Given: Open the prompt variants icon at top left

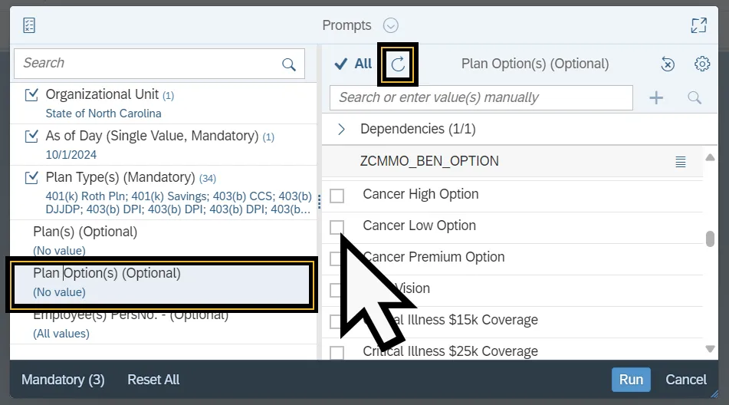Looking at the screenshot, I should pos(29,25).
